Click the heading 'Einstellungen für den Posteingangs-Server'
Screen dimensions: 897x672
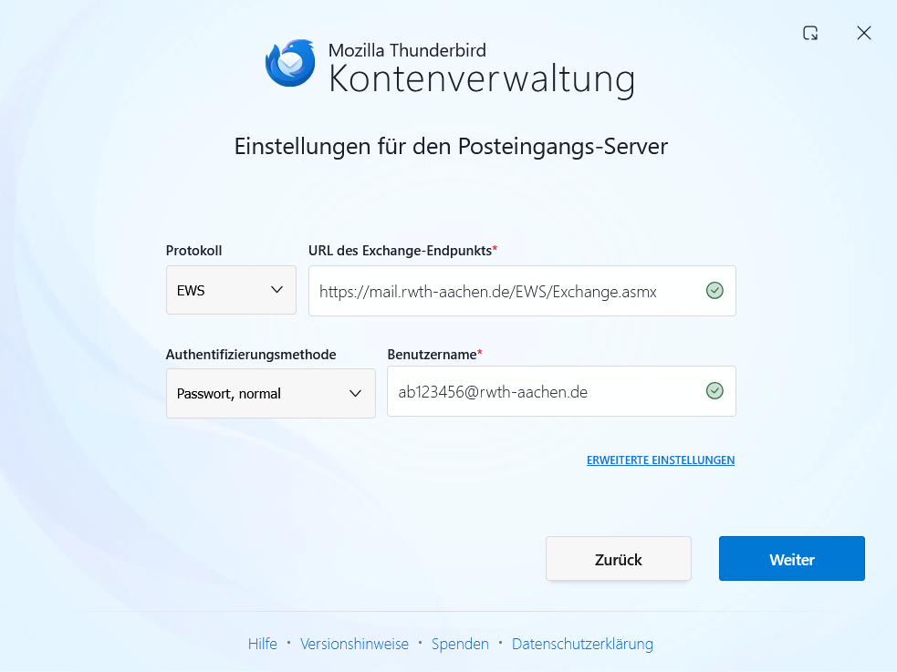pos(451,147)
